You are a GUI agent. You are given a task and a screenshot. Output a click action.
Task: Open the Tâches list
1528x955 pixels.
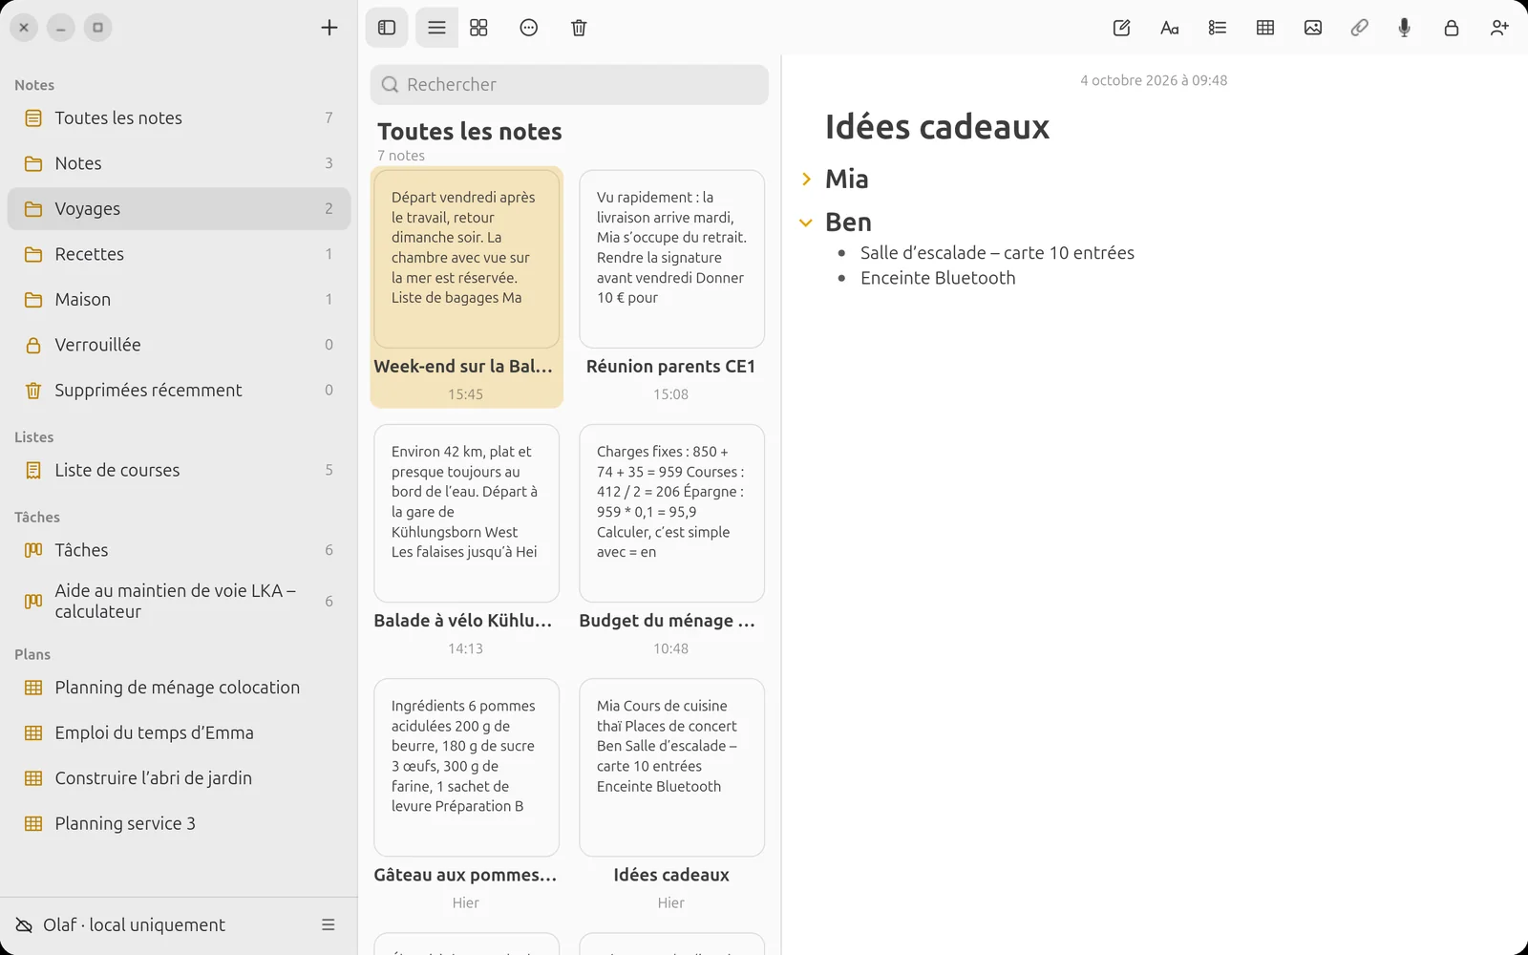[179, 550]
